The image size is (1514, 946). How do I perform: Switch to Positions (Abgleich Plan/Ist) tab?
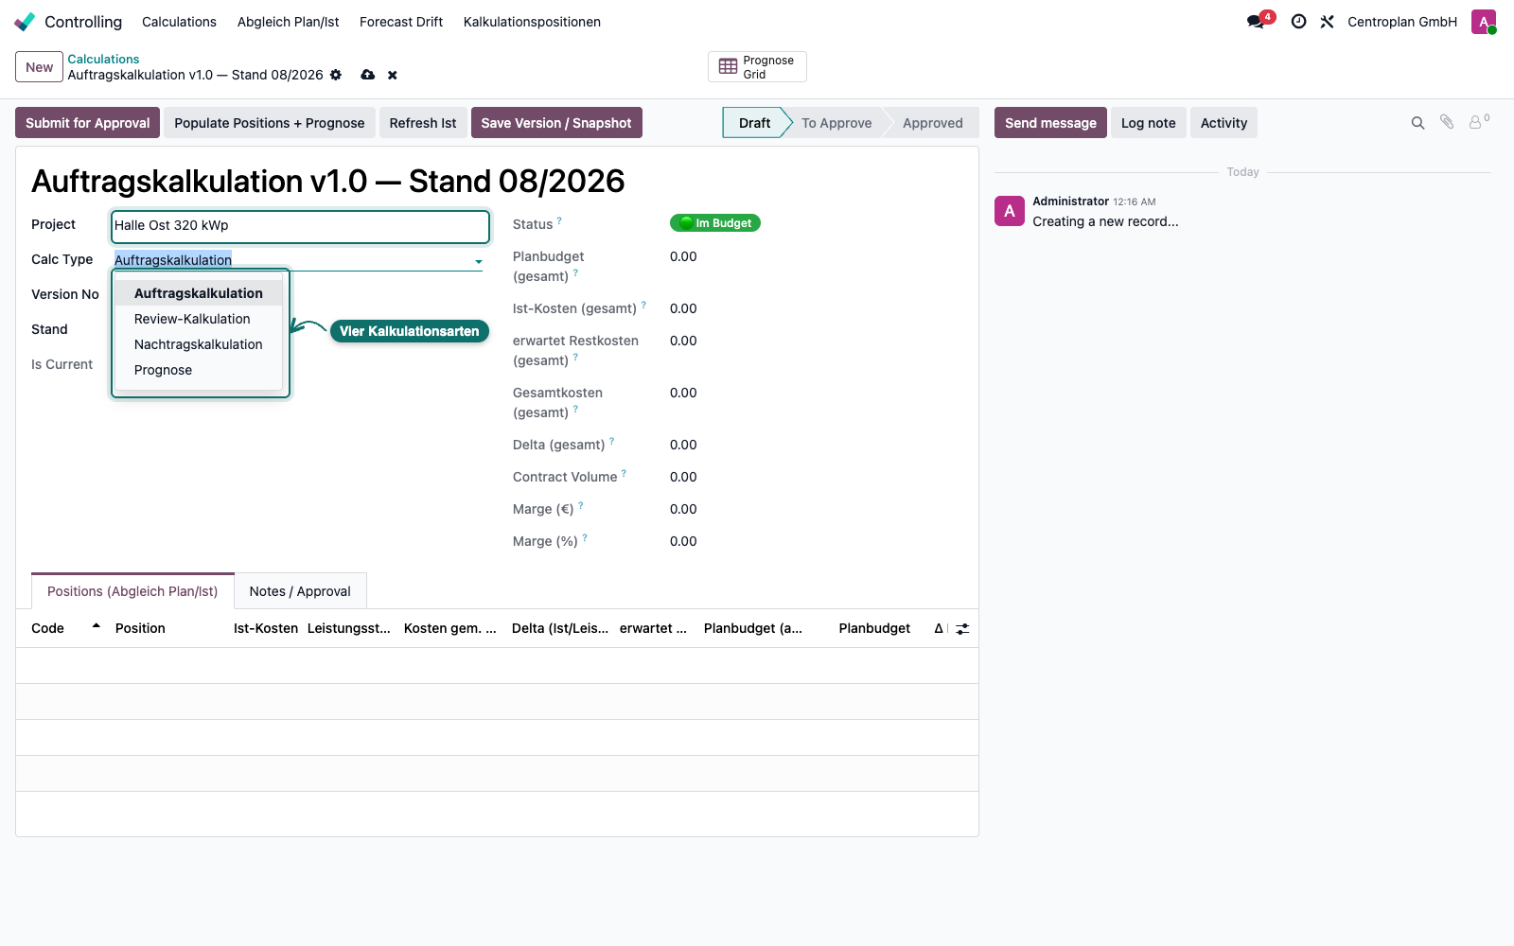coord(132,591)
